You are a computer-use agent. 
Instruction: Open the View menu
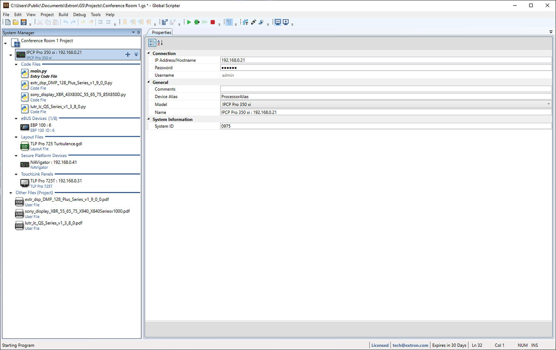pyautogui.click(x=31, y=14)
